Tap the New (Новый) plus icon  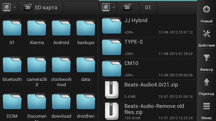pyautogui.click(x=206, y=10)
